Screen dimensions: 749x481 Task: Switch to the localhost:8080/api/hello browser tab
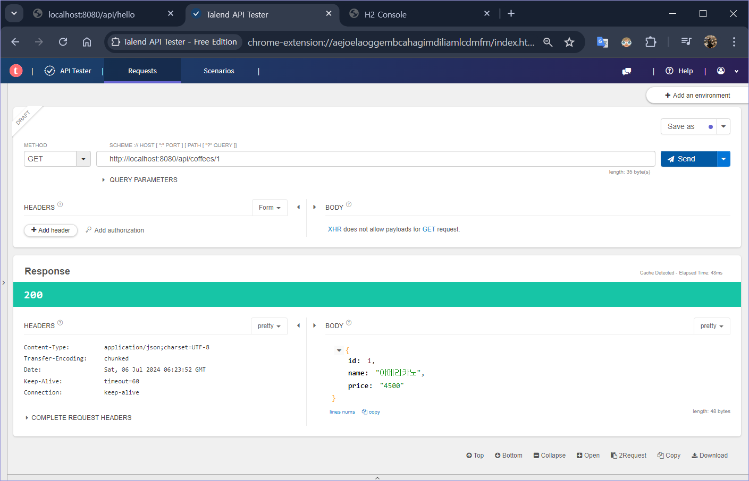point(103,14)
